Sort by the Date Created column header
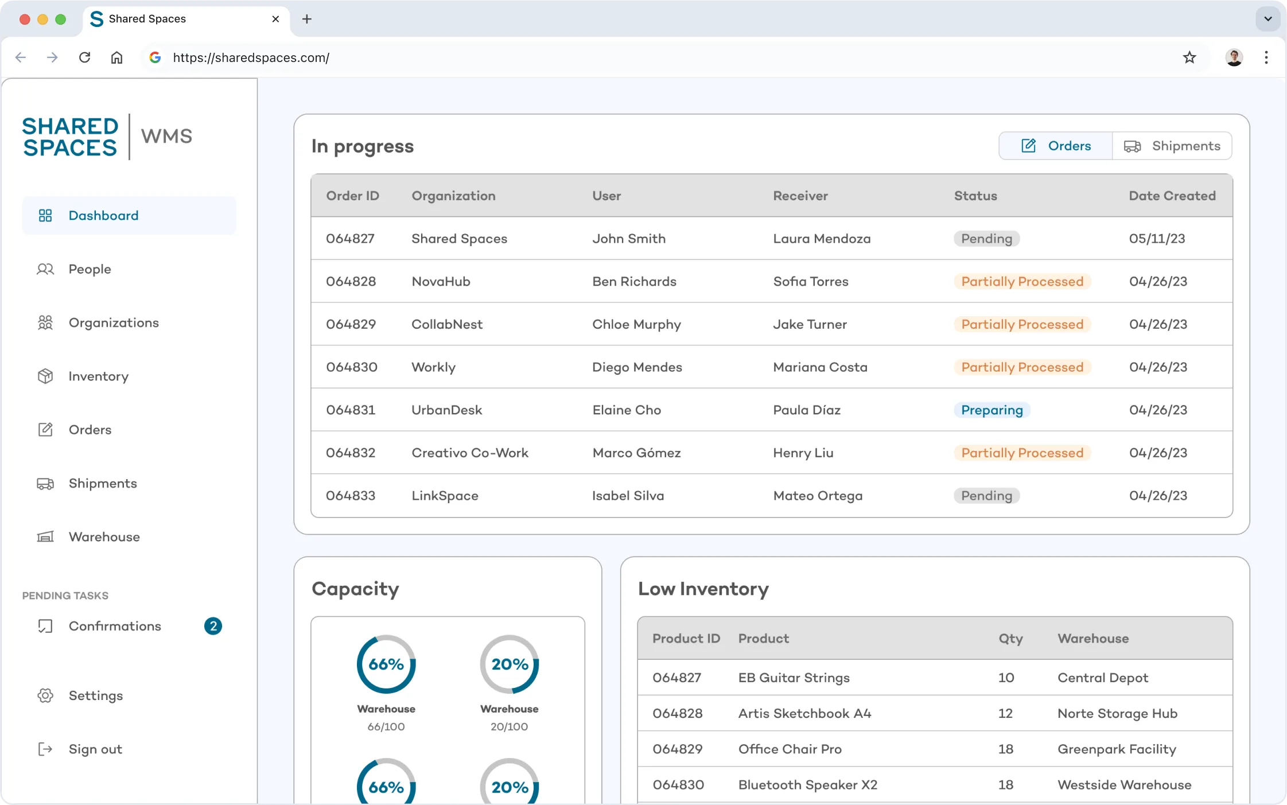 (x=1172, y=196)
